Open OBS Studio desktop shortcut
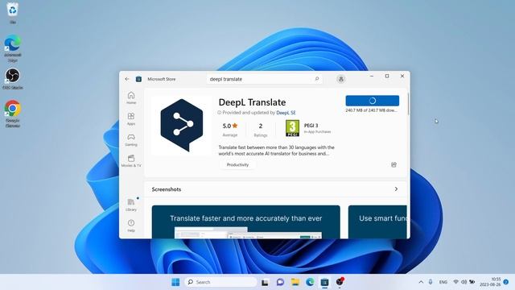The width and height of the screenshot is (515, 290). click(x=13, y=79)
